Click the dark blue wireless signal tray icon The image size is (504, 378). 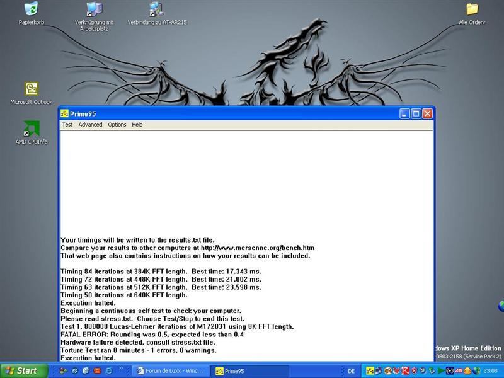point(450,370)
